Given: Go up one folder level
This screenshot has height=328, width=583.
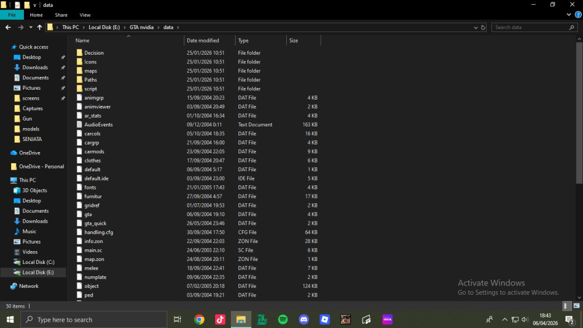Looking at the screenshot, I should click(40, 27).
